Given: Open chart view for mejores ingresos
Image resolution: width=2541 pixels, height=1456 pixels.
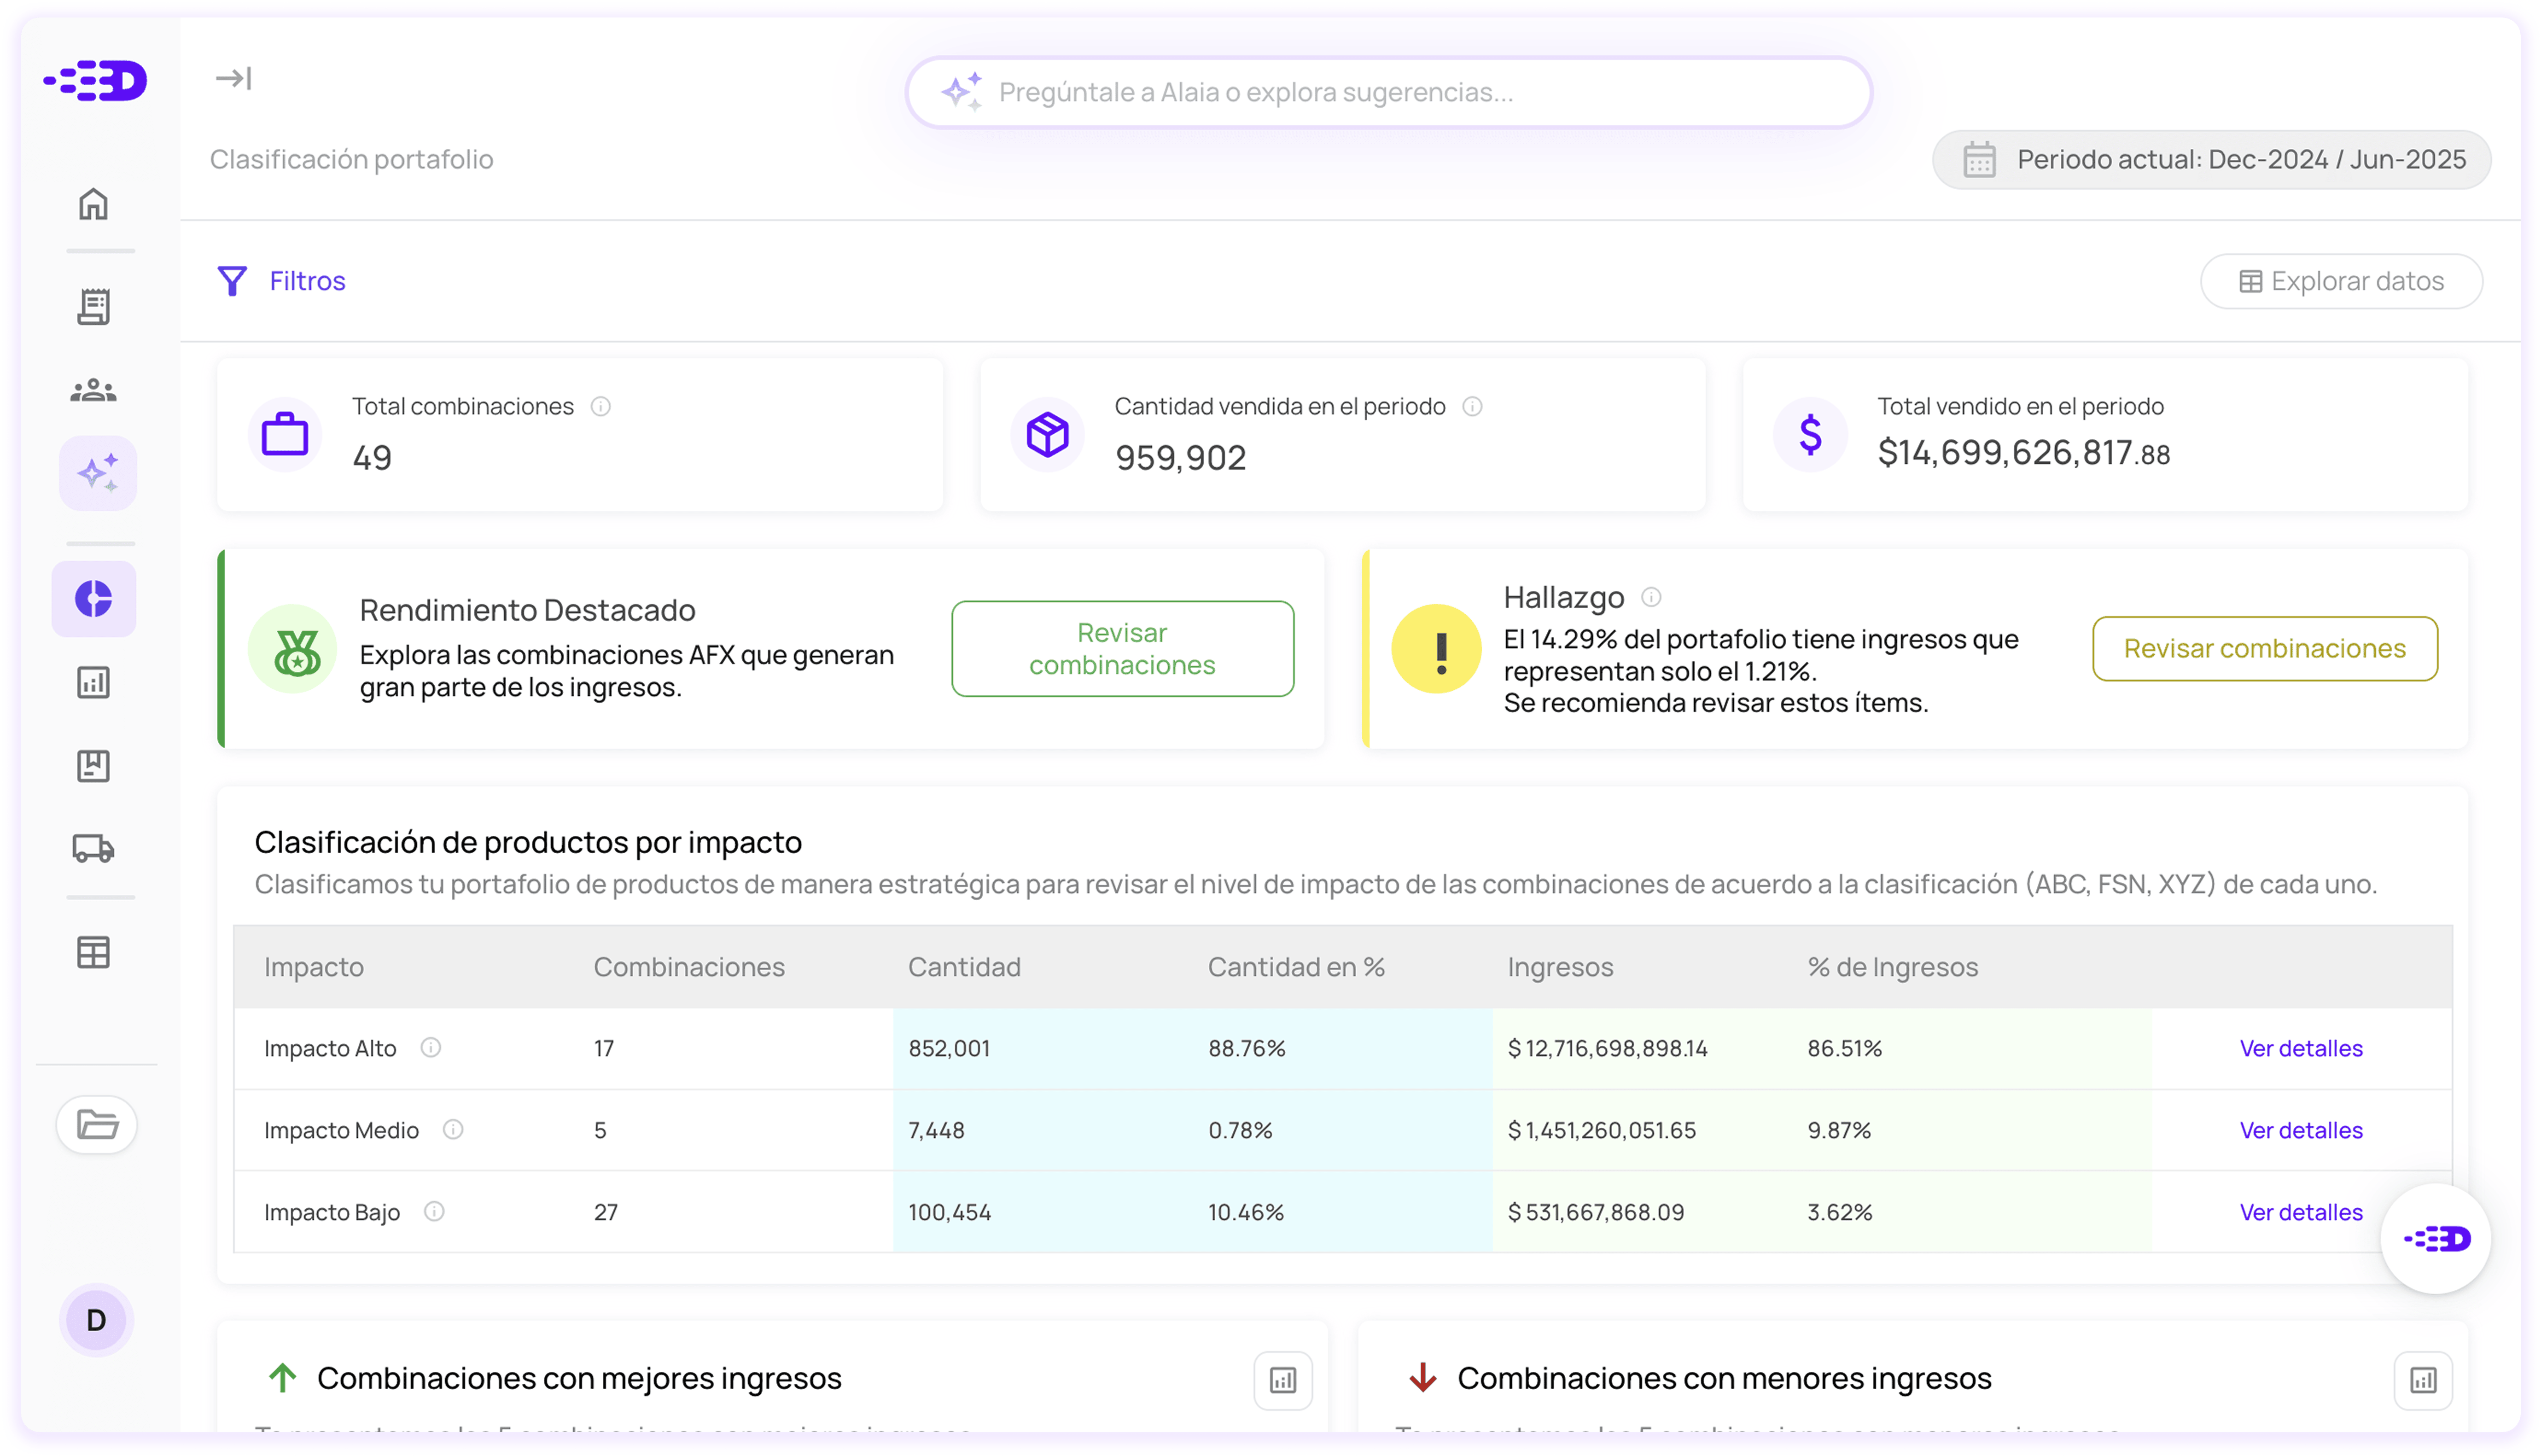Looking at the screenshot, I should click(x=1283, y=1380).
